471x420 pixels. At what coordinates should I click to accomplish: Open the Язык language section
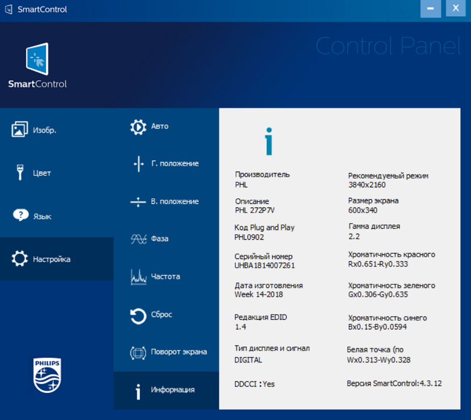pyautogui.click(x=42, y=216)
